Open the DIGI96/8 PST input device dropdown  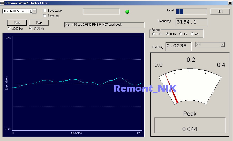[x=34, y=11]
